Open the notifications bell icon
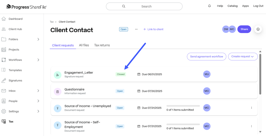Image resolution: width=266 pixels, height=136 pixels. click(209, 6)
